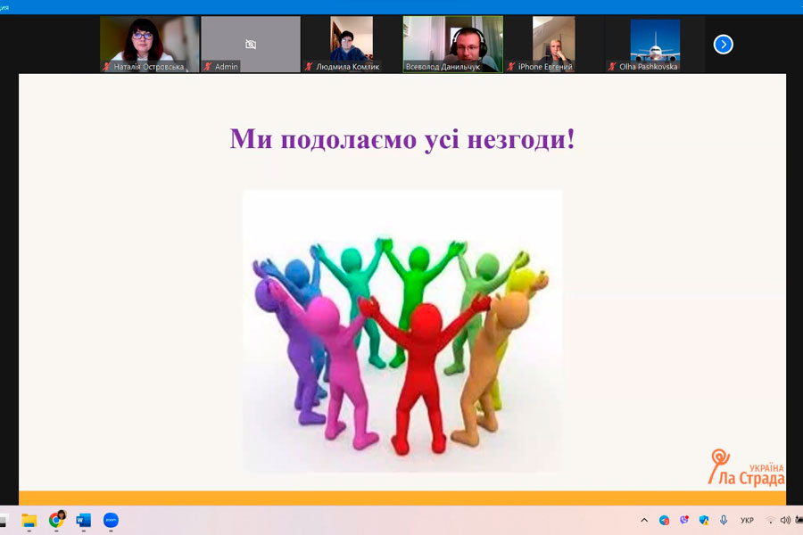Click muted mic icon beside iPhone Евгений
This screenshot has height=535, width=803.
click(x=511, y=67)
